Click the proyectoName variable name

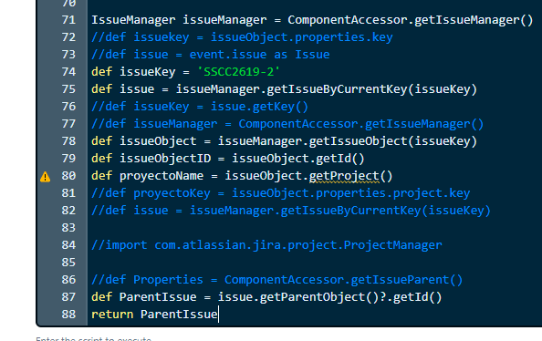point(162,176)
